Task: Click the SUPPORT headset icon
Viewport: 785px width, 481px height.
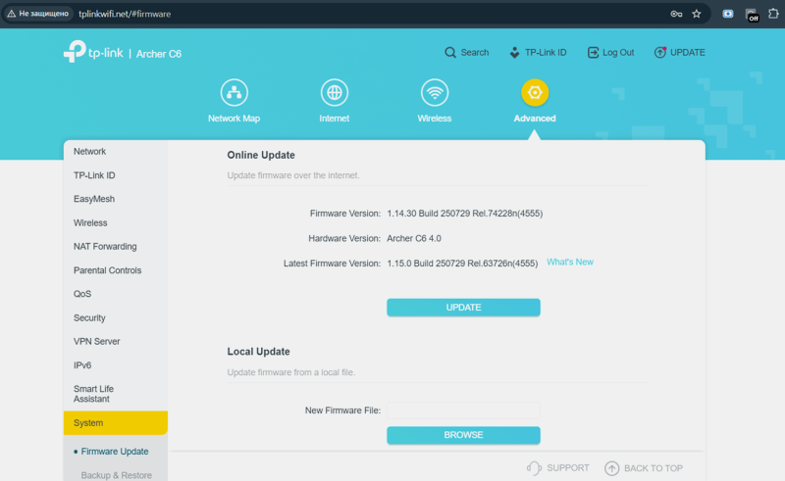Action: pyautogui.click(x=534, y=468)
